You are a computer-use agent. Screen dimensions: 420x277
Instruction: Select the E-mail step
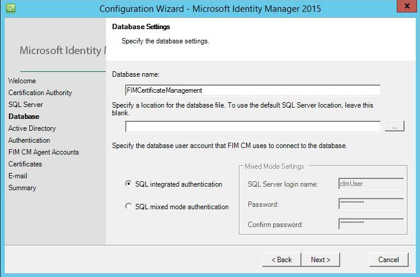(18, 176)
